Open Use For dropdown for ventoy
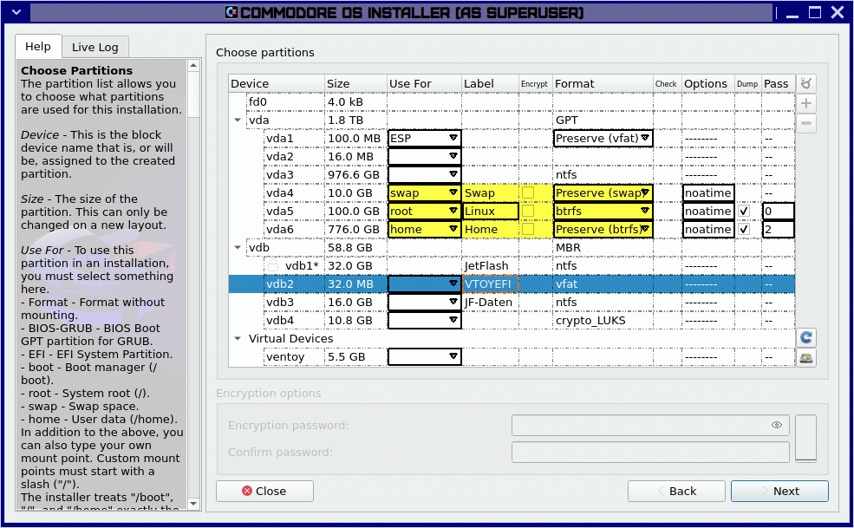Screen dimensions: 854x528 click(425, 357)
